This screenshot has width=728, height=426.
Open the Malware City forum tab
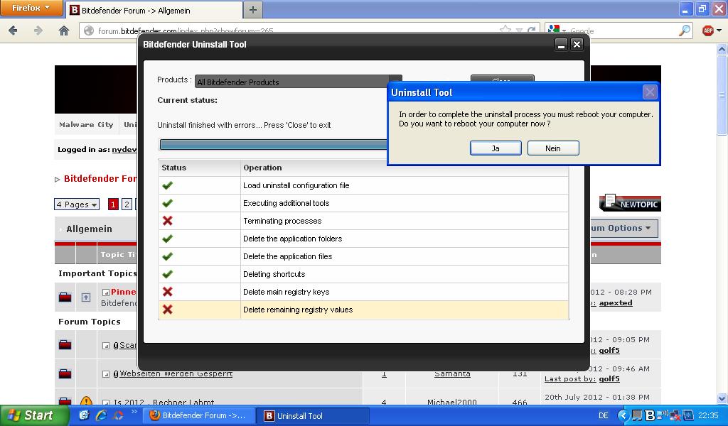click(86, 125)
